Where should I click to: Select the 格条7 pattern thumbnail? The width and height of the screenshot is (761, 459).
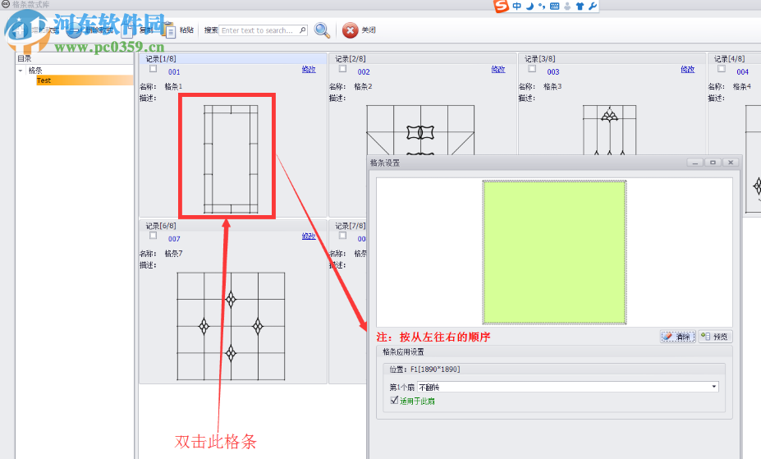(x=231, y=327)
